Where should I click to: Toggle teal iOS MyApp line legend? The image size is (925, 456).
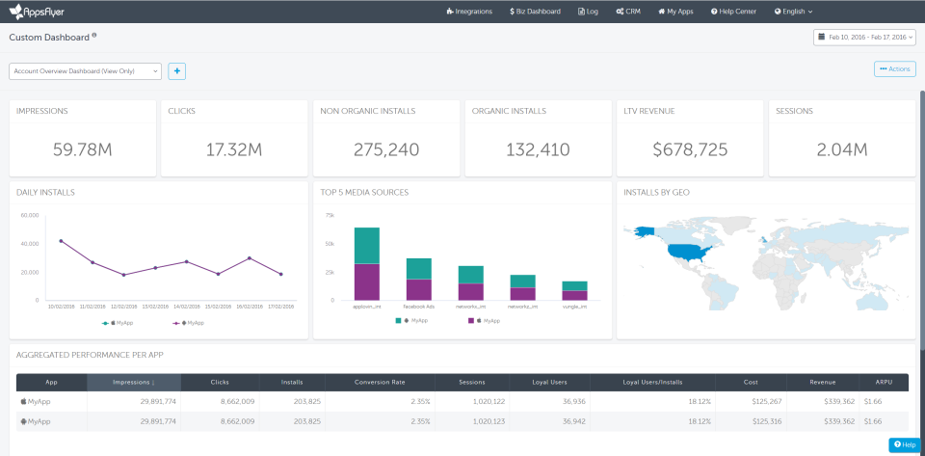coord(118,322)
